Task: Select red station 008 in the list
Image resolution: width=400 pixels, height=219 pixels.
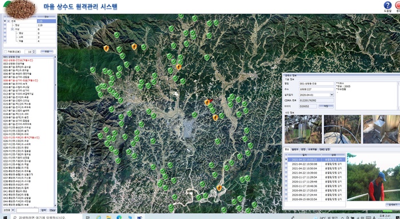Action: click(28, 80)
